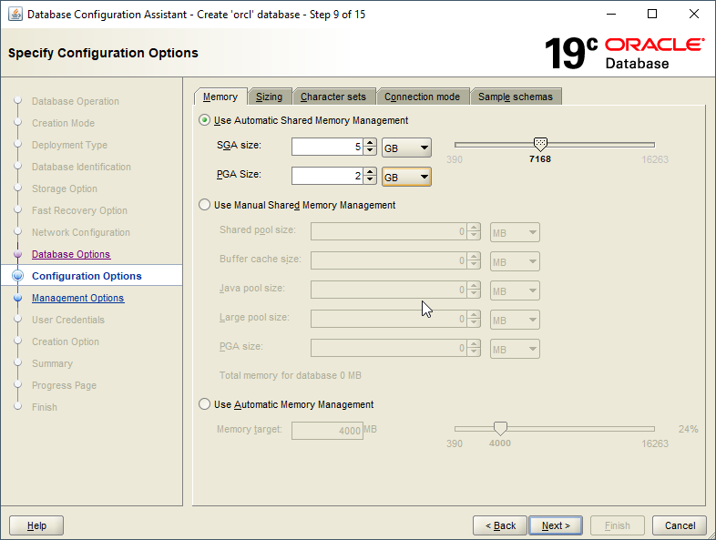Select Use Automatic Memory Management option

[x=204, y=404]
